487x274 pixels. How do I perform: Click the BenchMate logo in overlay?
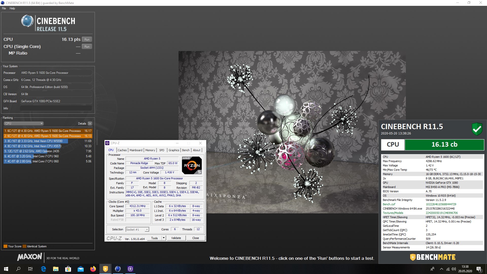point(432,257)
